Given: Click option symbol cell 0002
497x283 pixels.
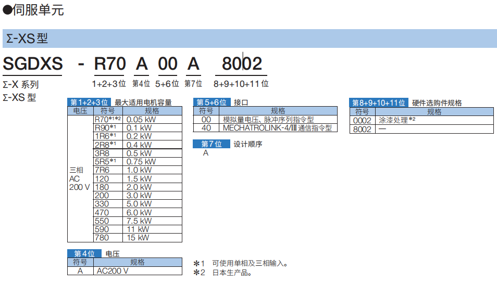Looking at the screenshot, I should click(x=362, y=120).
